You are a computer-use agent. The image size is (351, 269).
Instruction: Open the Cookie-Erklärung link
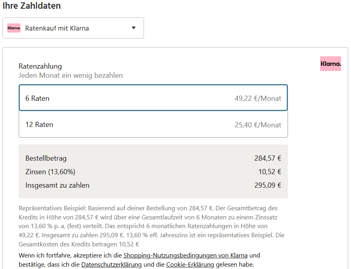(190, 265)
